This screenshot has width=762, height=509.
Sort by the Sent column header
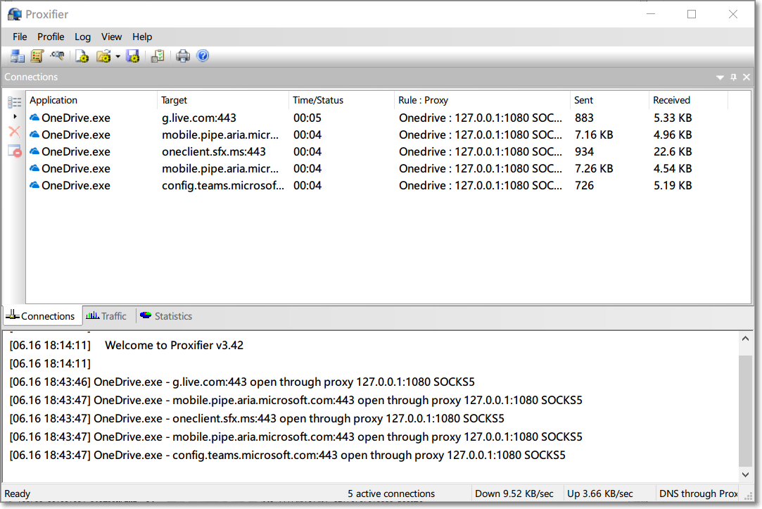(x=609, y=100)
